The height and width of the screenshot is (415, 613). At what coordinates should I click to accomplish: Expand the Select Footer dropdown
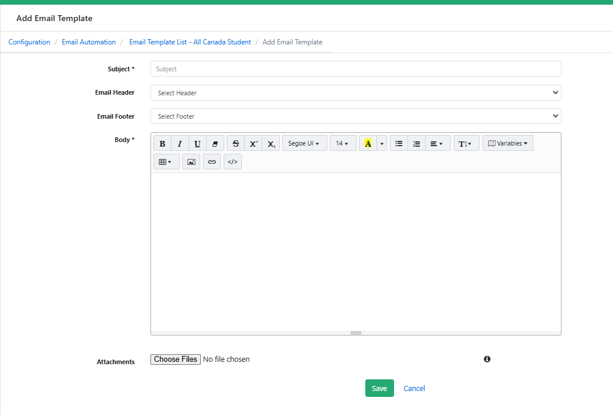pyautogui.click(x=355, y=116)
